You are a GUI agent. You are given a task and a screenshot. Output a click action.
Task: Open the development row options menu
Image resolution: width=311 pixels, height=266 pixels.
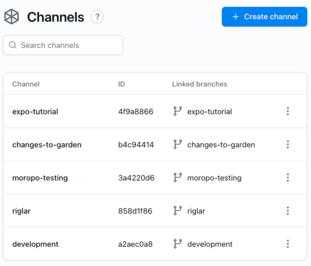click(288, 244)
